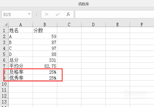This screenshot has height=107, width=154.
Task: Select row 13 header
Action: [4, 101]
